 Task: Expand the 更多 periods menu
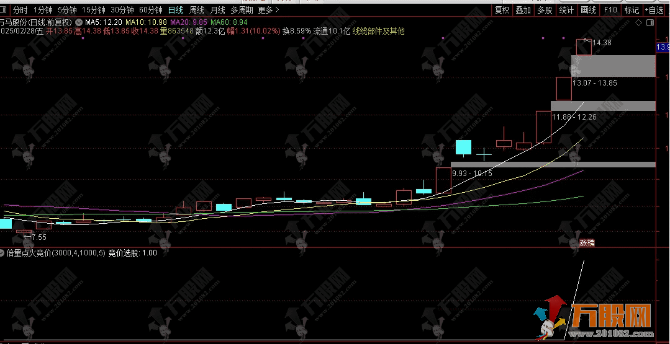point(268,10)
